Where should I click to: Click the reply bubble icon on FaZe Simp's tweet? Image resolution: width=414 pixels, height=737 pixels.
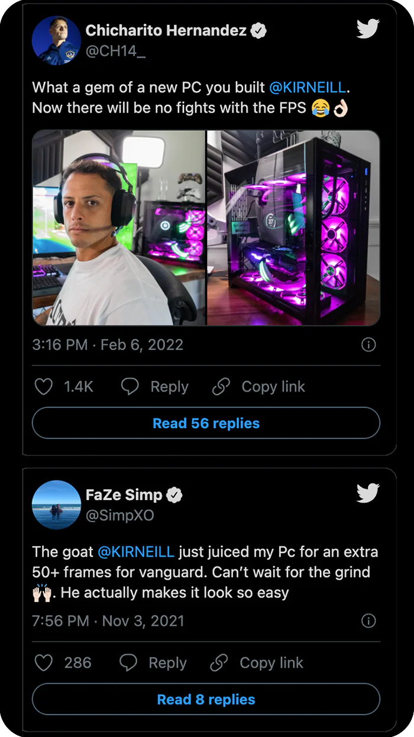click(x=128, y=662)
